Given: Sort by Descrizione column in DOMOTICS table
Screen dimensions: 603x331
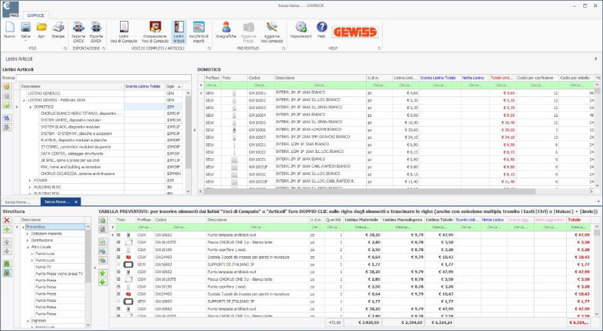Looking at the screenshot, I should (320, 78).
